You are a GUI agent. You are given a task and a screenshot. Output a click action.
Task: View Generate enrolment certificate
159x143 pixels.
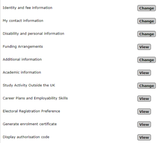(144, 124)
